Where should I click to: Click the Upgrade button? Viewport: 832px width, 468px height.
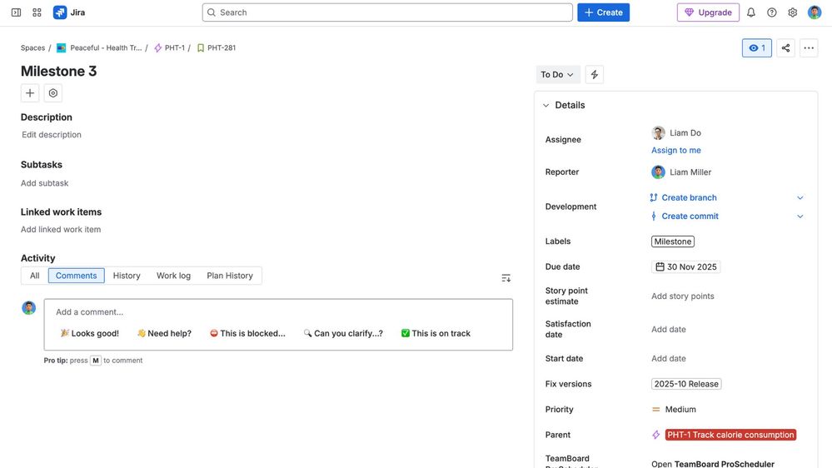[x=708, y=12]
